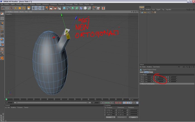Switch to the Base tab in Attributes

(x=142, y=72)
